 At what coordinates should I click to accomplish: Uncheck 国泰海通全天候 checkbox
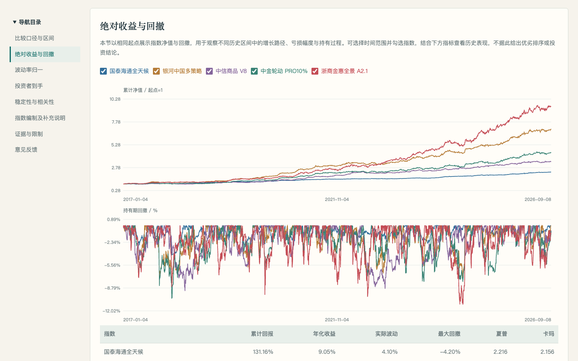103,71
